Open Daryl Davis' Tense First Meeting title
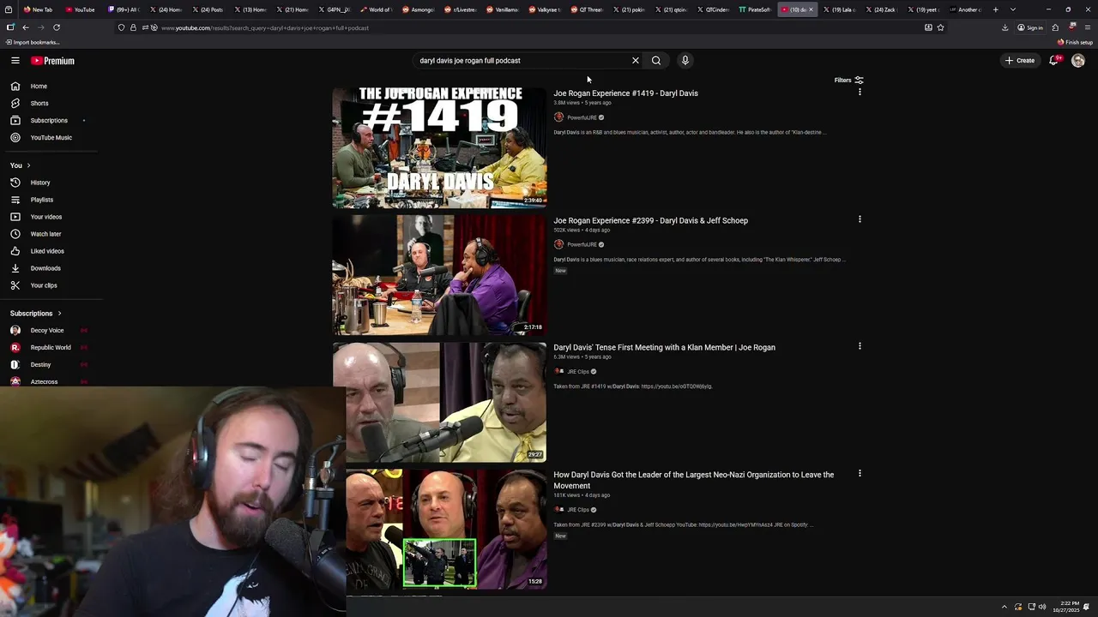This screenshot has height=617, width=1098. pyautogui.click(x=664, y=348)
